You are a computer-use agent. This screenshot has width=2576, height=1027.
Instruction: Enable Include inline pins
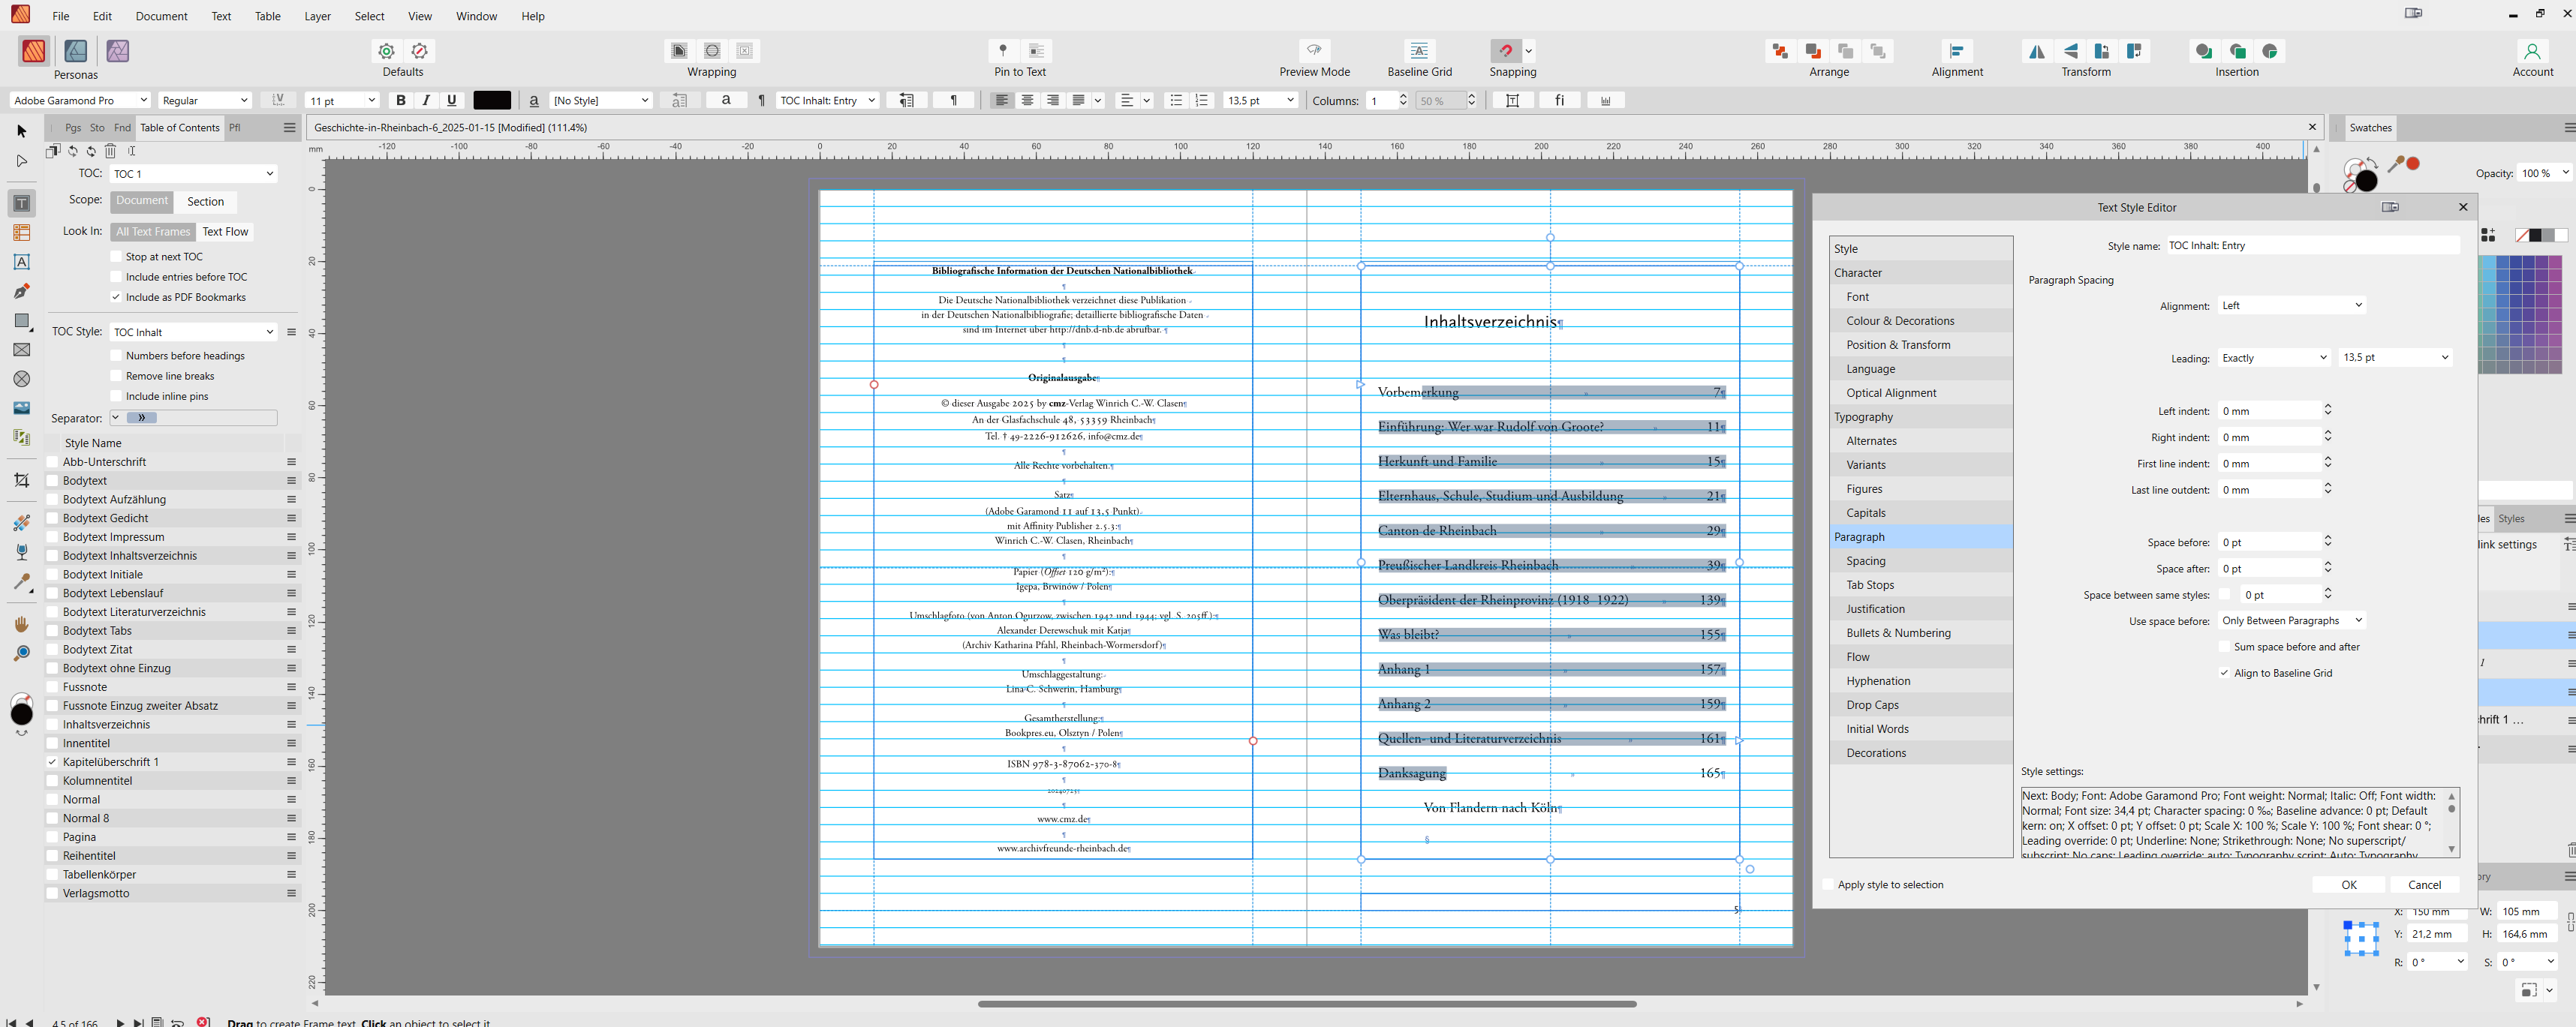pyautogui.click(x=116, y=395)
